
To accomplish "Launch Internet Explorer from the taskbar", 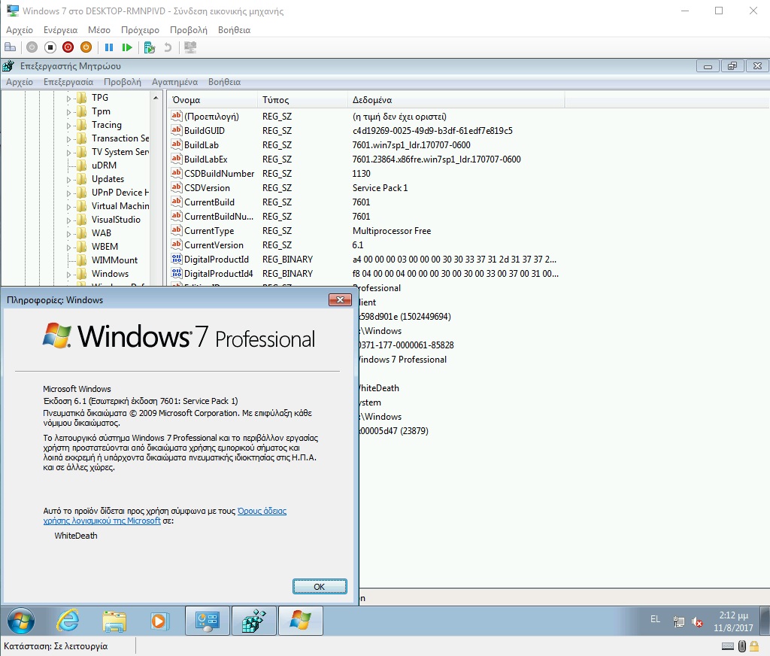I will pyautogui.click(x=68, y=621).
